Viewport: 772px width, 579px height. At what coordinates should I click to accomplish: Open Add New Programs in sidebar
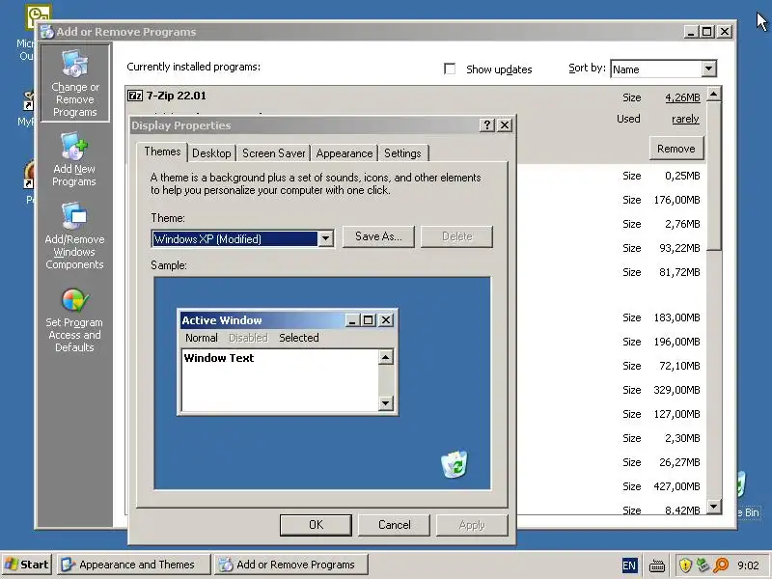pos(75,160)
